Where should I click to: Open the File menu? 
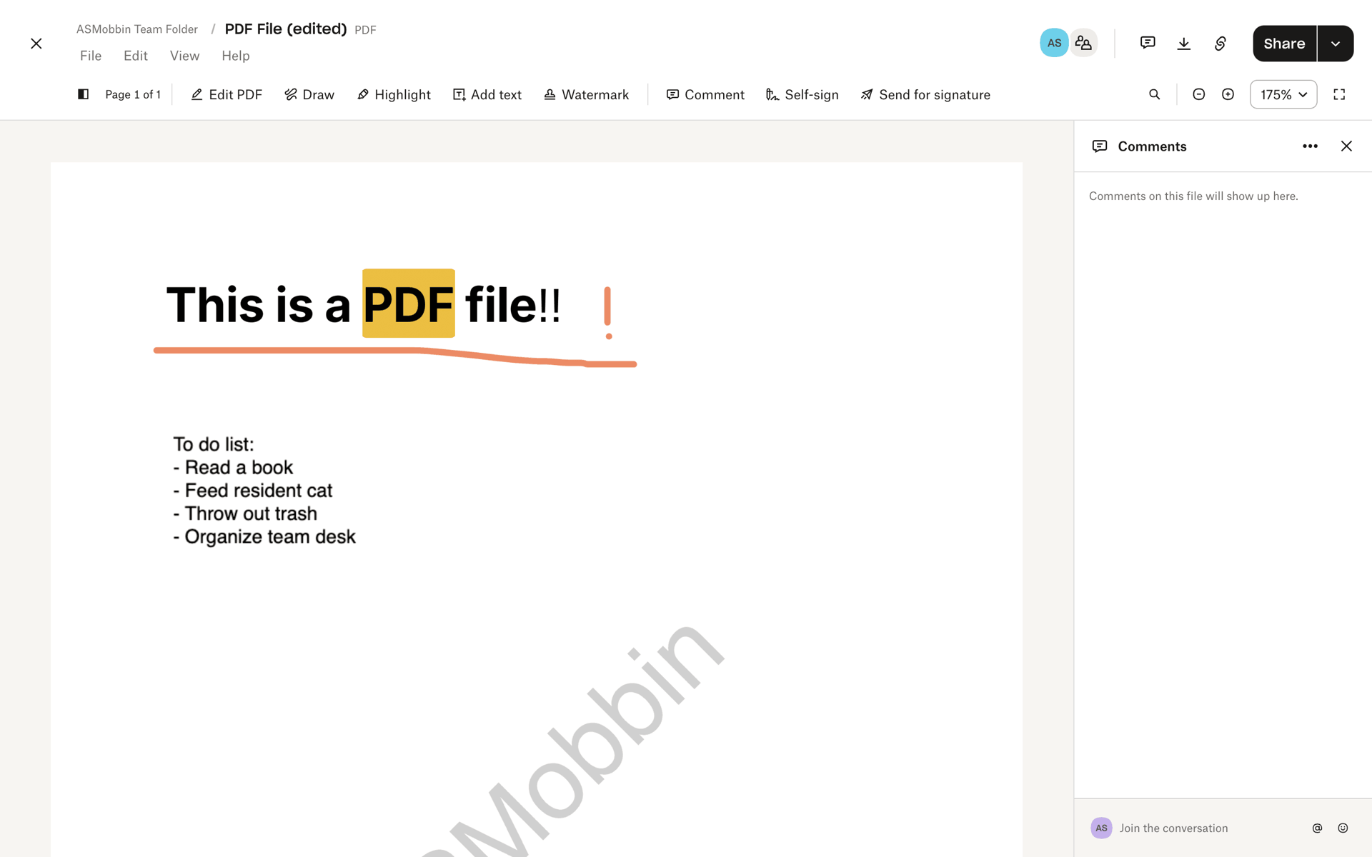coord(91,56)
